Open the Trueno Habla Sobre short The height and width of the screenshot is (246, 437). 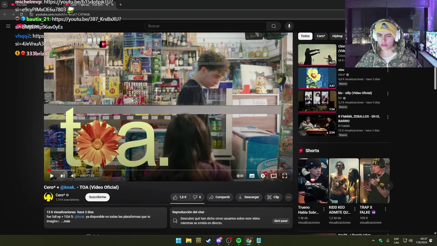313,181
